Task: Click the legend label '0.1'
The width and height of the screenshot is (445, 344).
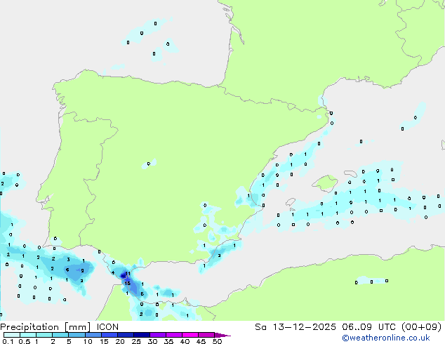Action: (x=8, y=341)
